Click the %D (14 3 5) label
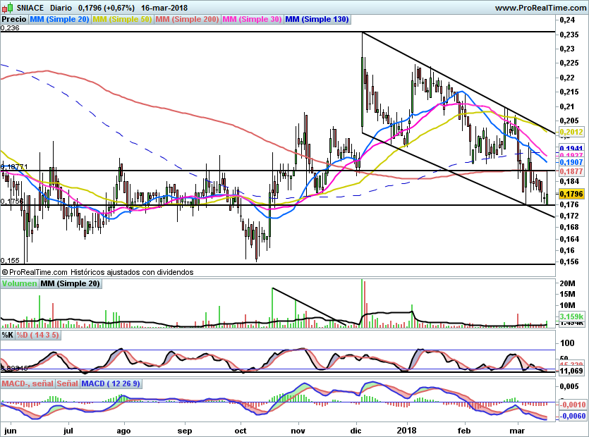The height and width of the screenshot is (437, 589). 37,335
